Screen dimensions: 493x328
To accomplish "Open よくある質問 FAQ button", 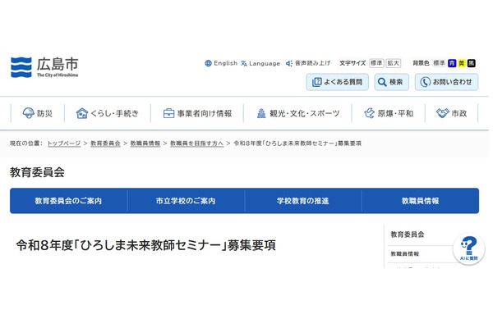I will (338, 82).
